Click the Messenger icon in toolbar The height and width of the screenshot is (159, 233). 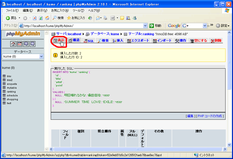pos(135,18)
